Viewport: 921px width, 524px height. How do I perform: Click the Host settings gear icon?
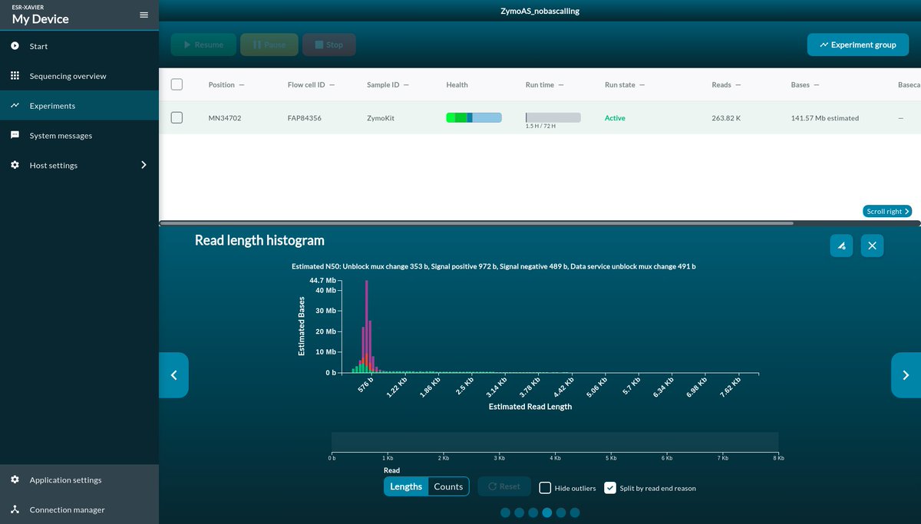coord(15,165)
